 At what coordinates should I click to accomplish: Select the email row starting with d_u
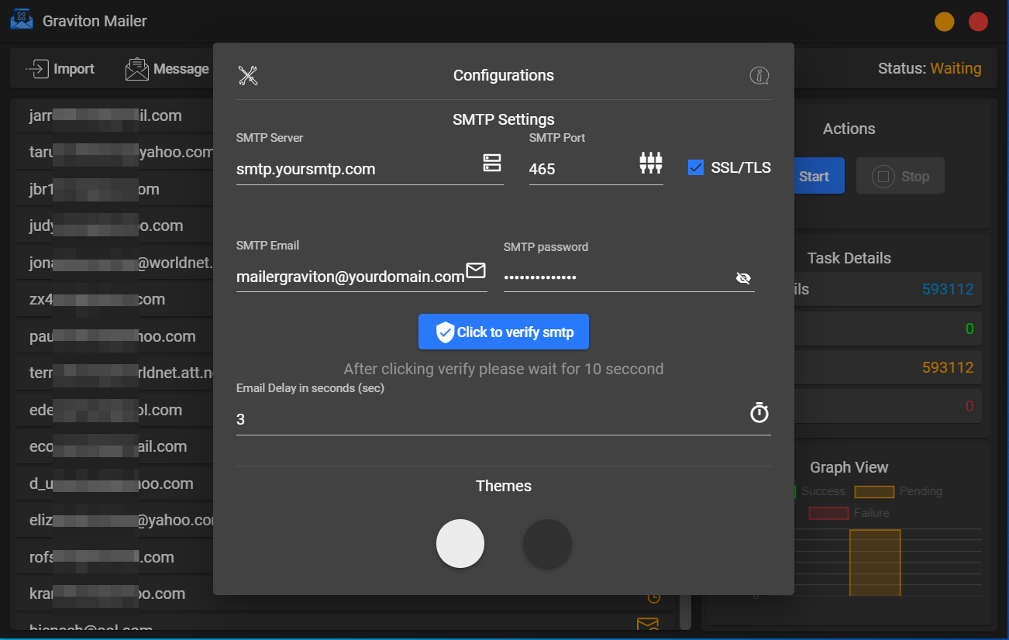[x=115, y=483]
